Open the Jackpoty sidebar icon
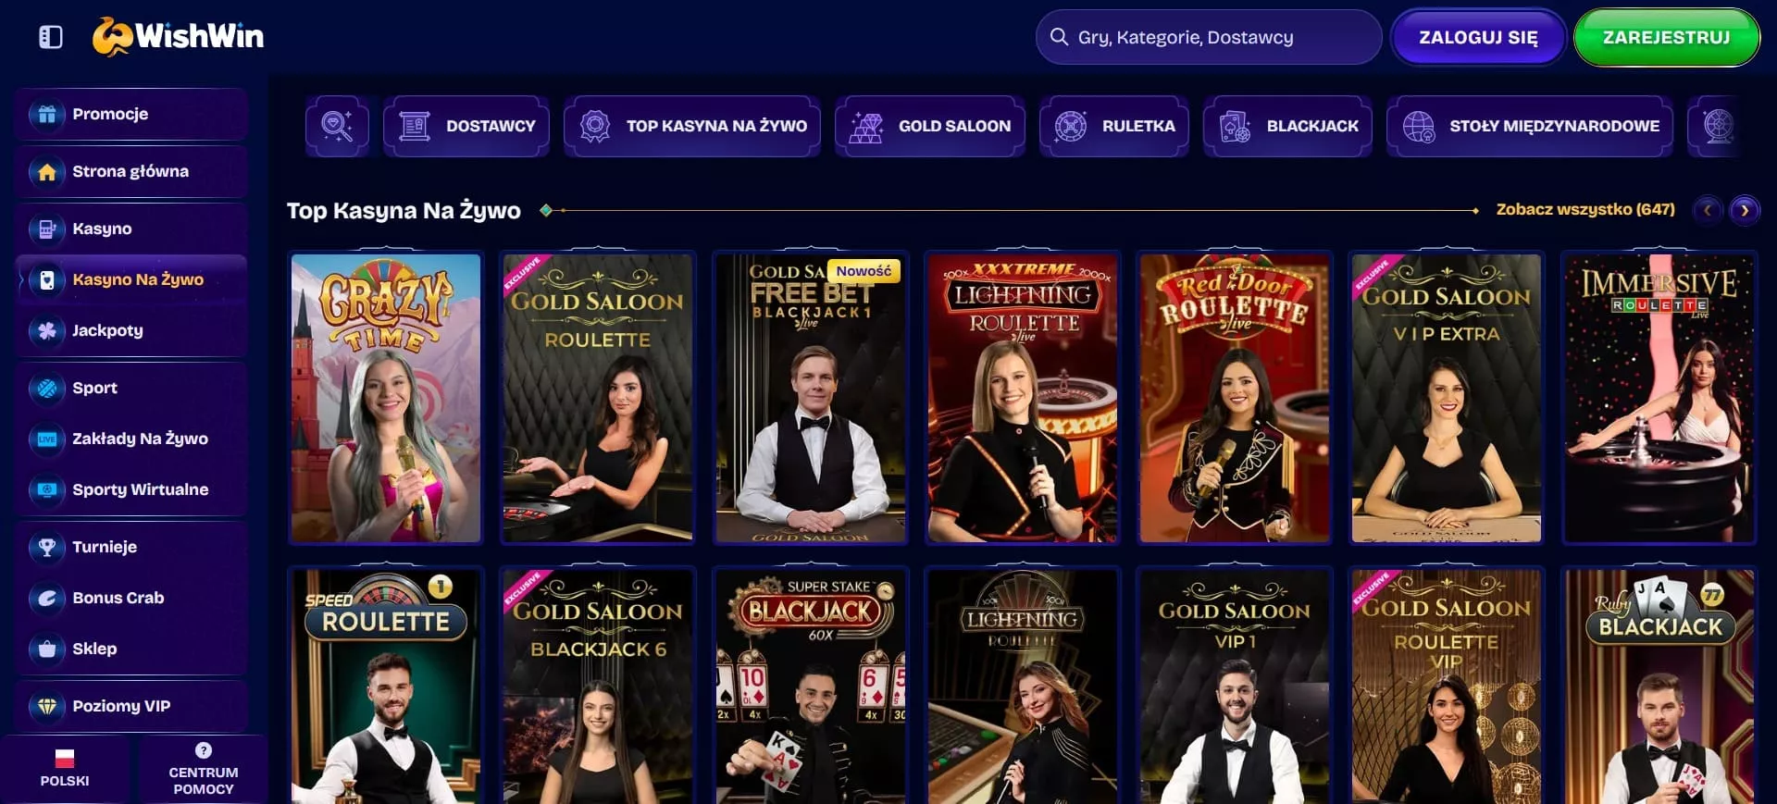1777x804 pixels. click(x=47, y=331)
